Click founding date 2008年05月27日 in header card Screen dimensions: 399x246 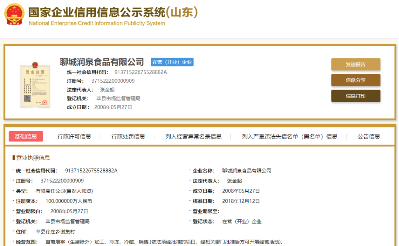[113, 107]
